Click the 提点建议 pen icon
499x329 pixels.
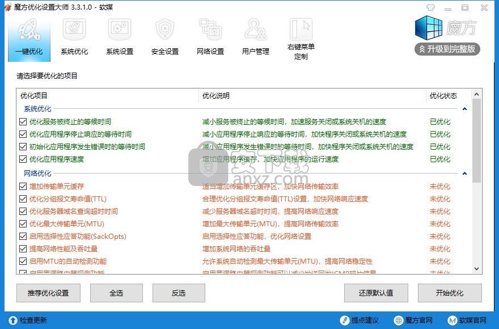point(345,320)
